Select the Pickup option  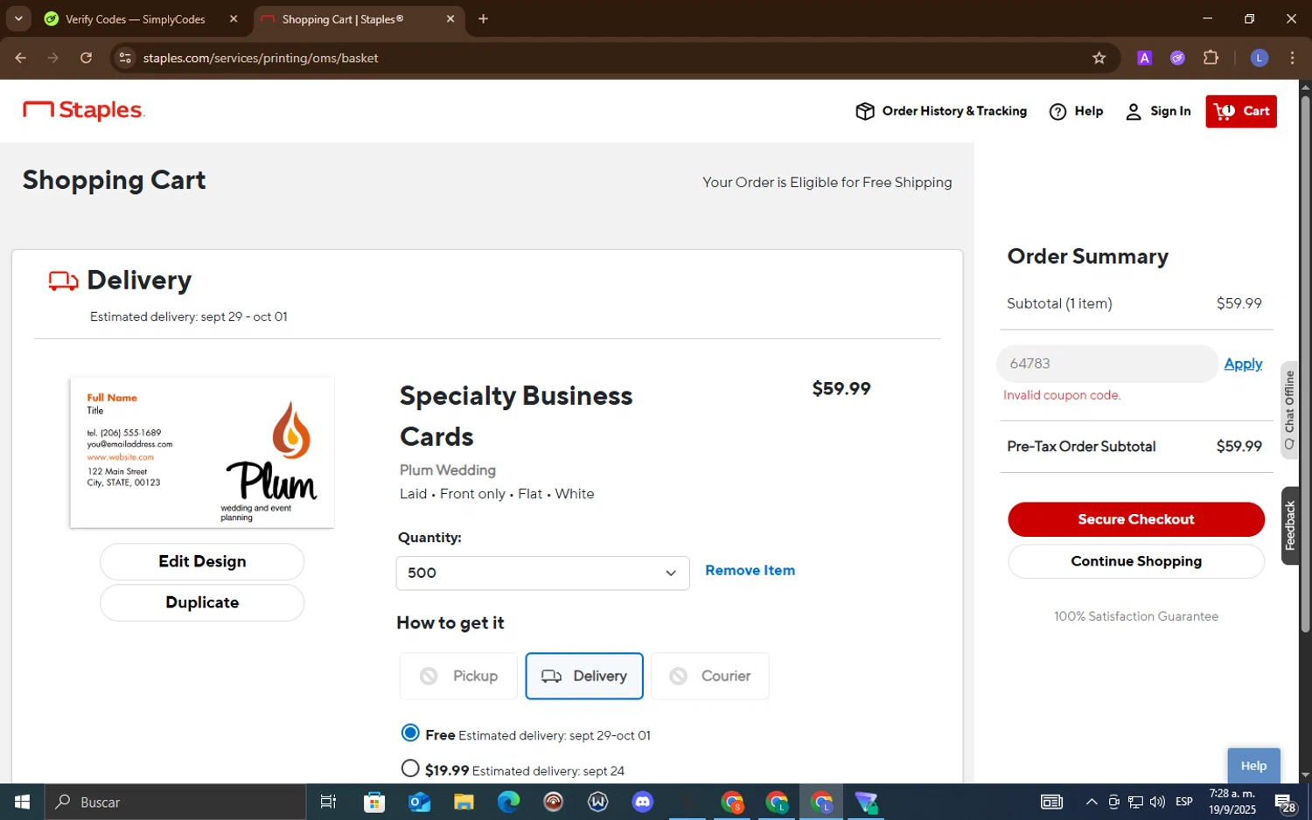click(458, 676)
